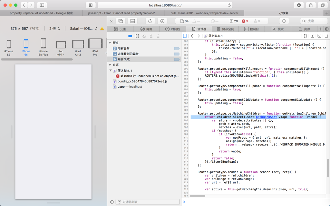Collapse the 匿名脚本 1 tree node
Screen dimensions: 330x206
coord(111,71)
